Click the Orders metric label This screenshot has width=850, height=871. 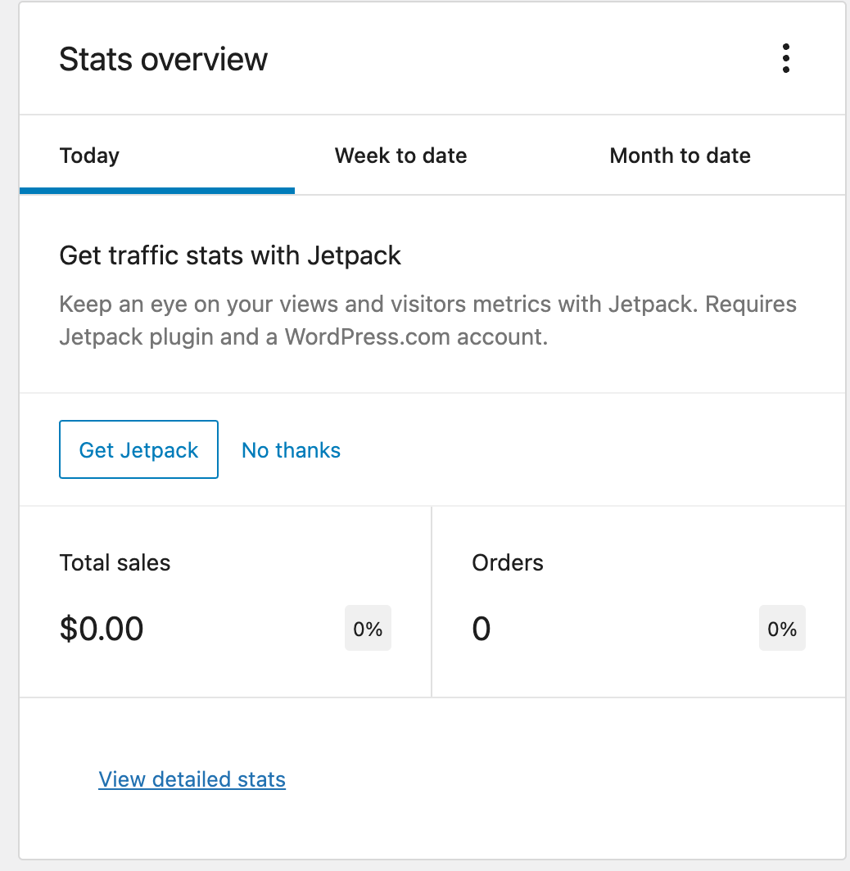(507, 562)
